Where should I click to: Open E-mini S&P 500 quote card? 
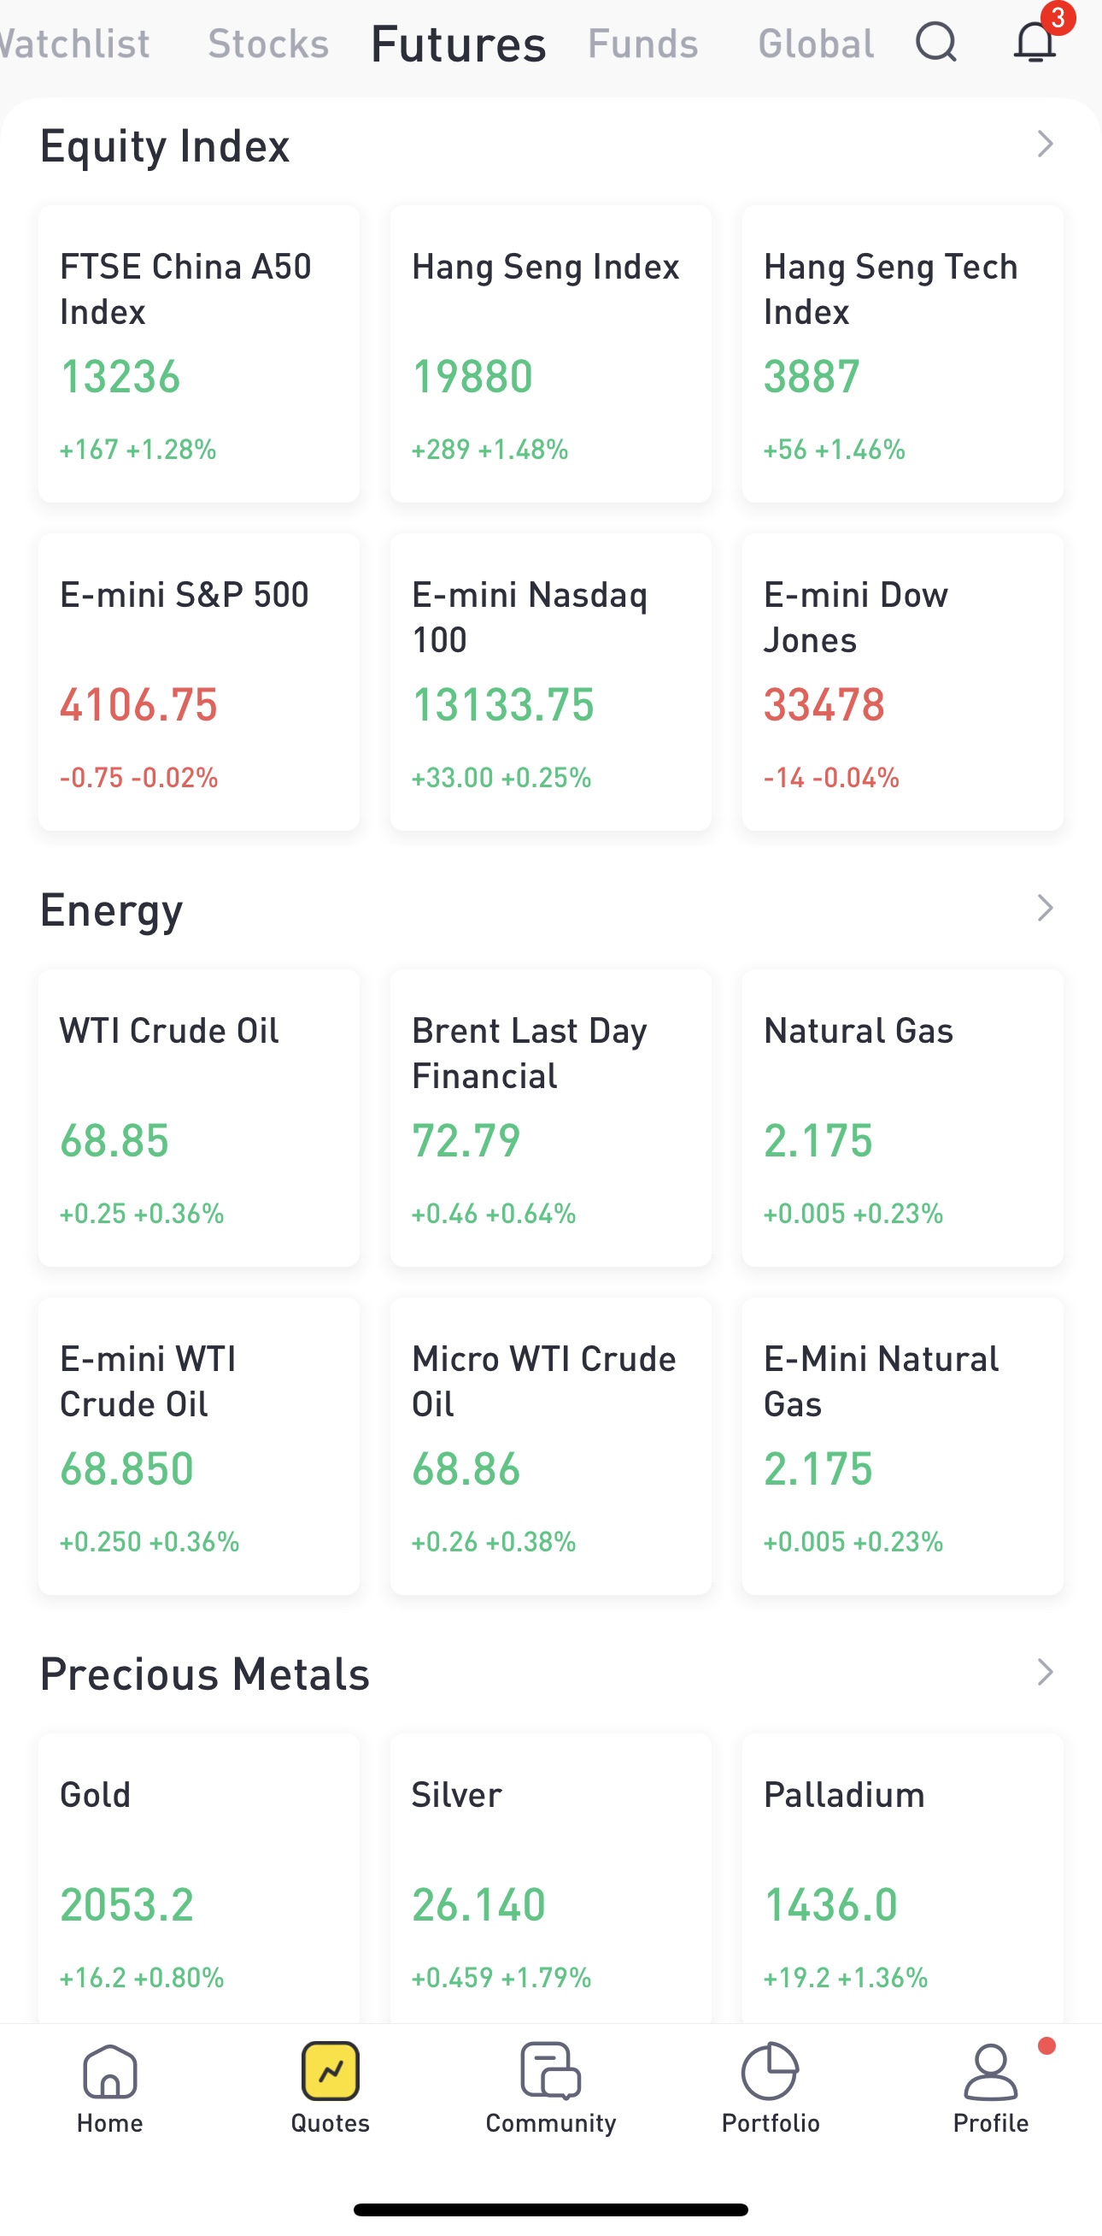pos(199,682)
